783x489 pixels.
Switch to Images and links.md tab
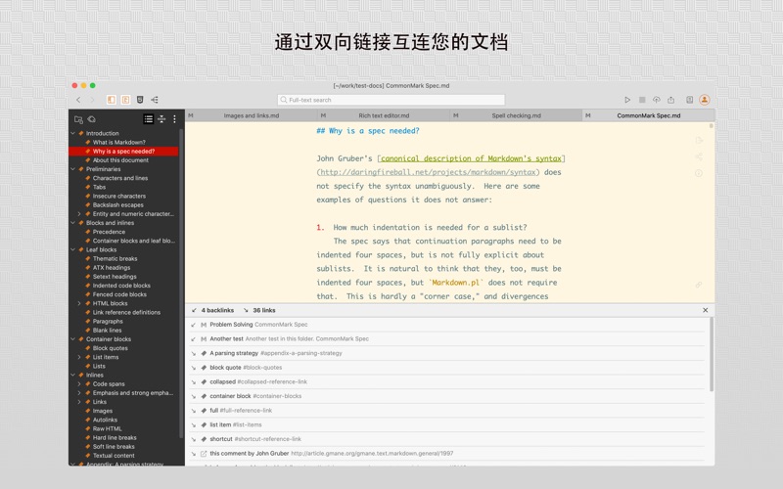(x=251, y=115)
